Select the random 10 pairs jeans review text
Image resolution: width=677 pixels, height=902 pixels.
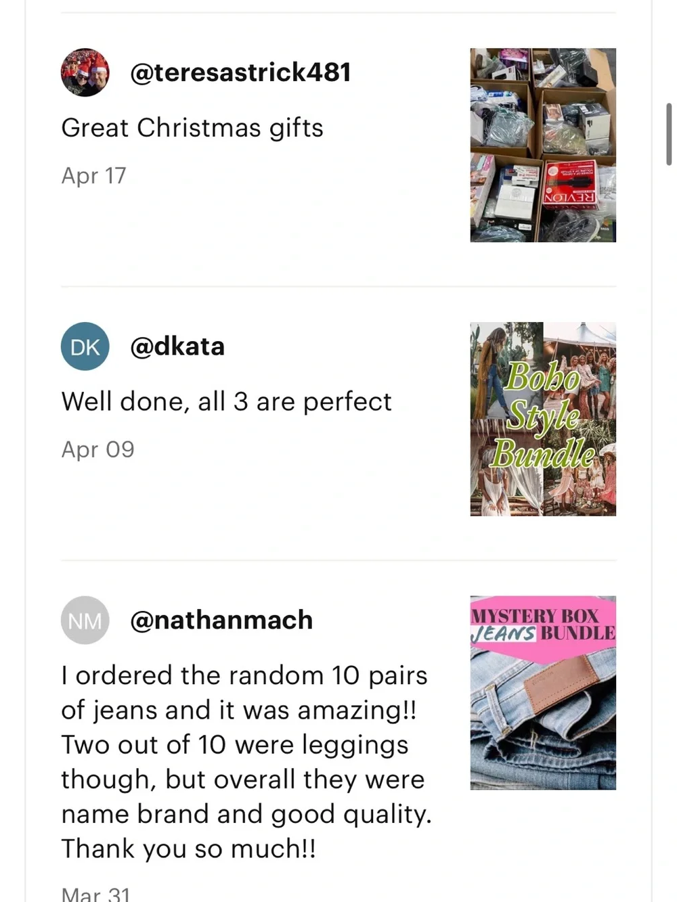click(x=246, y=762)
